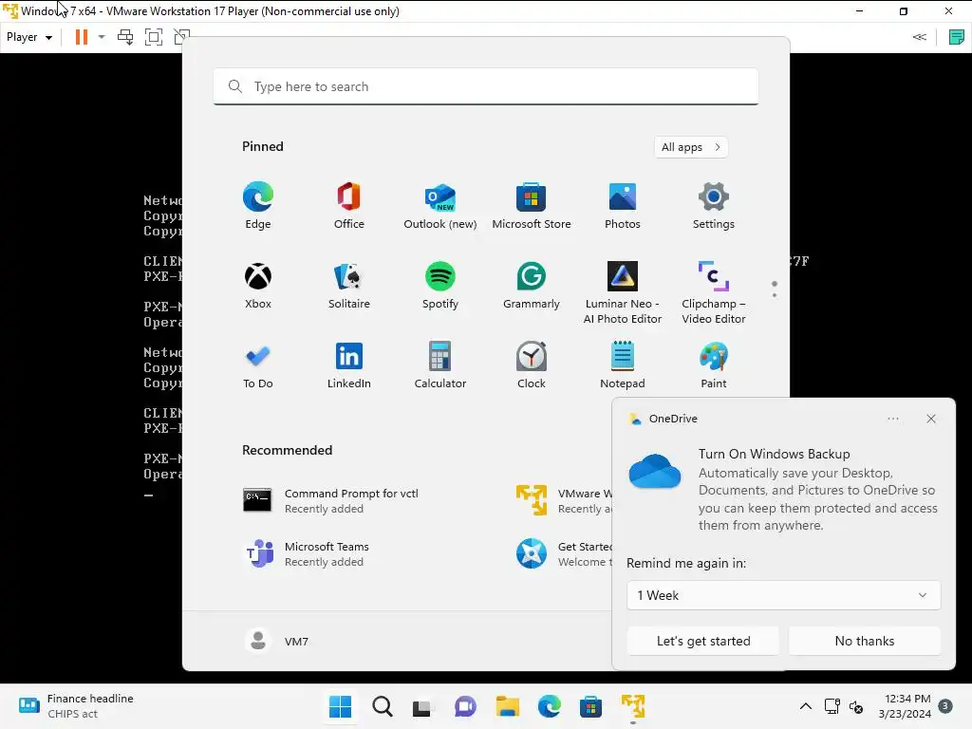Open the Player dropdown menu
Viewport: 972px width, 729px height.
(29, 37)
